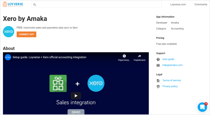Click the email envelope icon
Screen dimensions: 210x115
pos(158,65)
